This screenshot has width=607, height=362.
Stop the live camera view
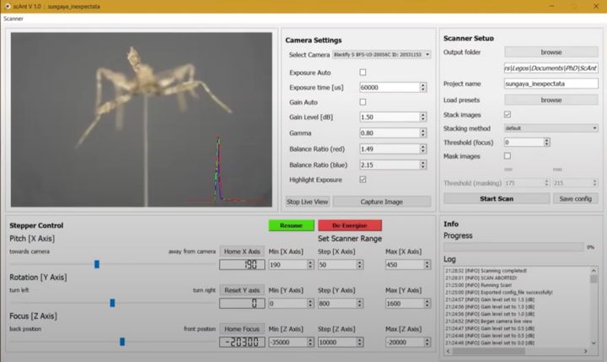pos(309,202)
